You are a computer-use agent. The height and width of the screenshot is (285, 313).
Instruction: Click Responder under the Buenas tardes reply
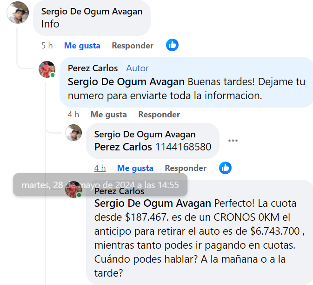(x=159, y=115)
